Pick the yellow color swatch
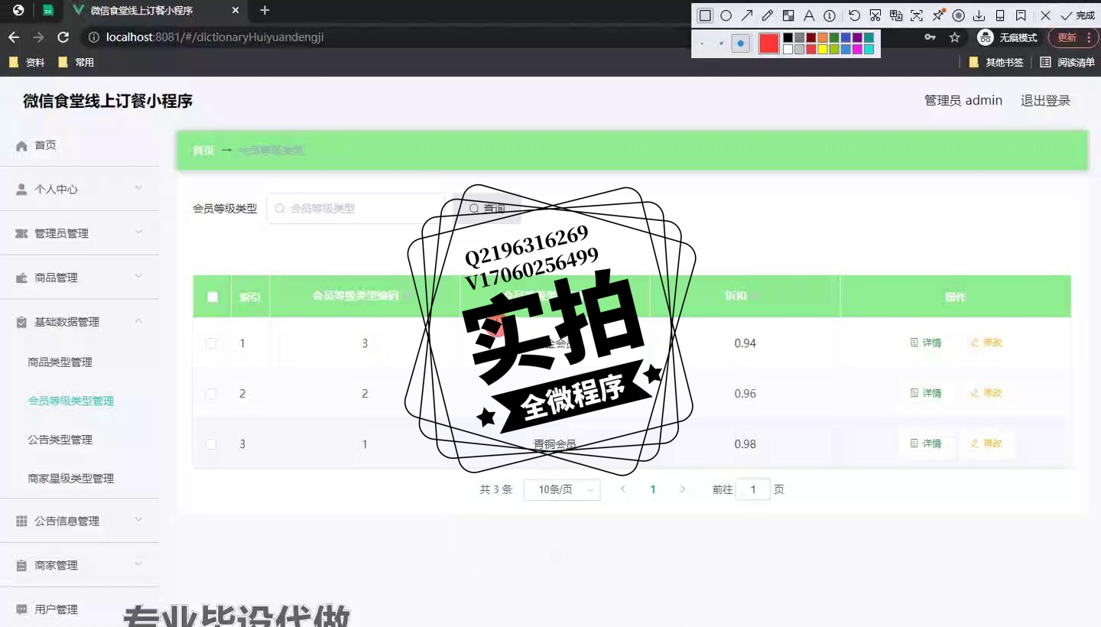This screenshot has width=1101, height=627. coord(823,50)
